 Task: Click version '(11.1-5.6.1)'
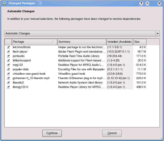pos(114,47)
